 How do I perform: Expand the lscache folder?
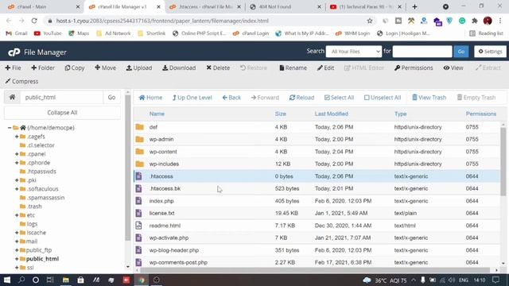tap(17, 233)
